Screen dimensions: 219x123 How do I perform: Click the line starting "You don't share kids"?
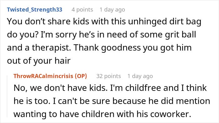[104, 22]
